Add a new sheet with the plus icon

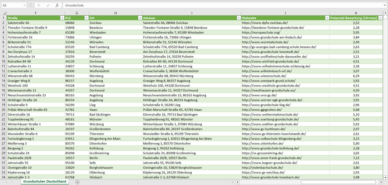coord(77,182)
